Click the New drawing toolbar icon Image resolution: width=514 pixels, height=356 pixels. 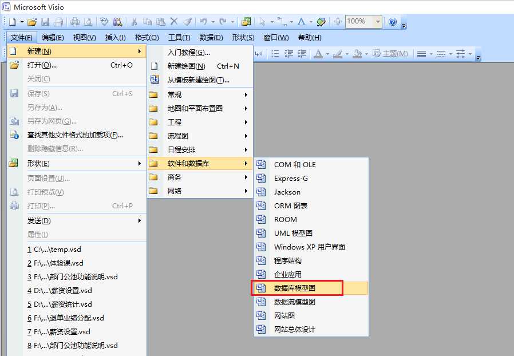(13, 22)
